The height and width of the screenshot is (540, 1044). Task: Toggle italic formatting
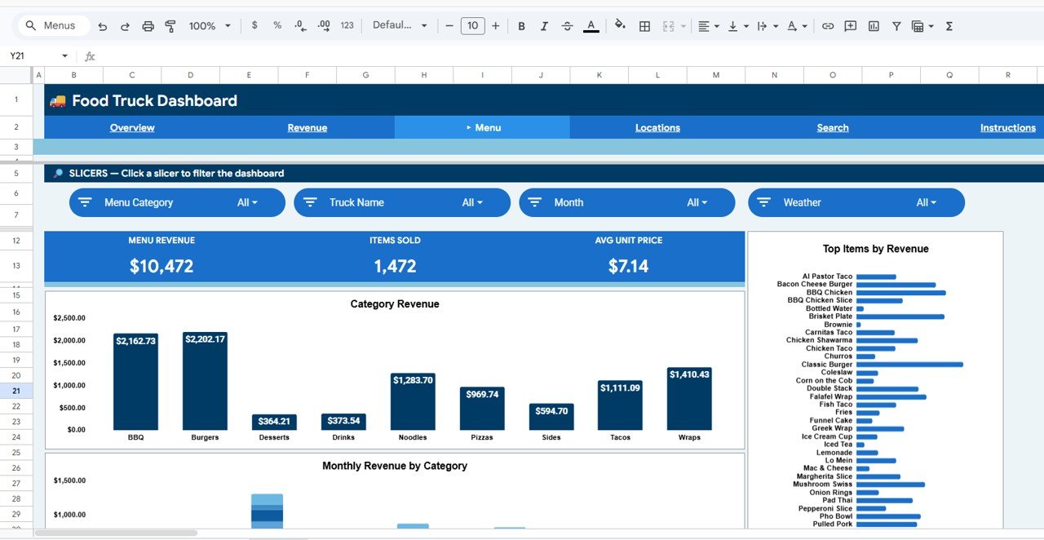click(x=544, y=25)
